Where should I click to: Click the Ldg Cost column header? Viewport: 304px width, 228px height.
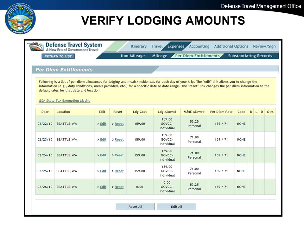click(x=140, y=112)
